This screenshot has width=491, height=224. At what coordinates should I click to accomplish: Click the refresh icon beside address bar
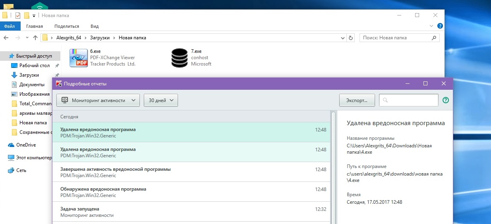(x=350, y=38)
